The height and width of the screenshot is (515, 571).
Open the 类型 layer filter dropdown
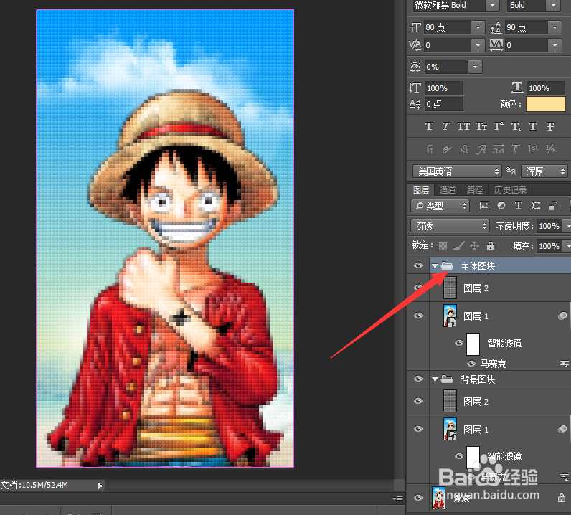pos(440,206)
